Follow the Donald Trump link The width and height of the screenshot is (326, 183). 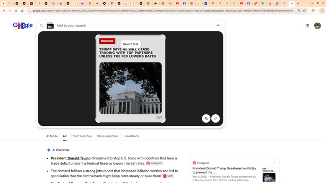tap(79, 158)
